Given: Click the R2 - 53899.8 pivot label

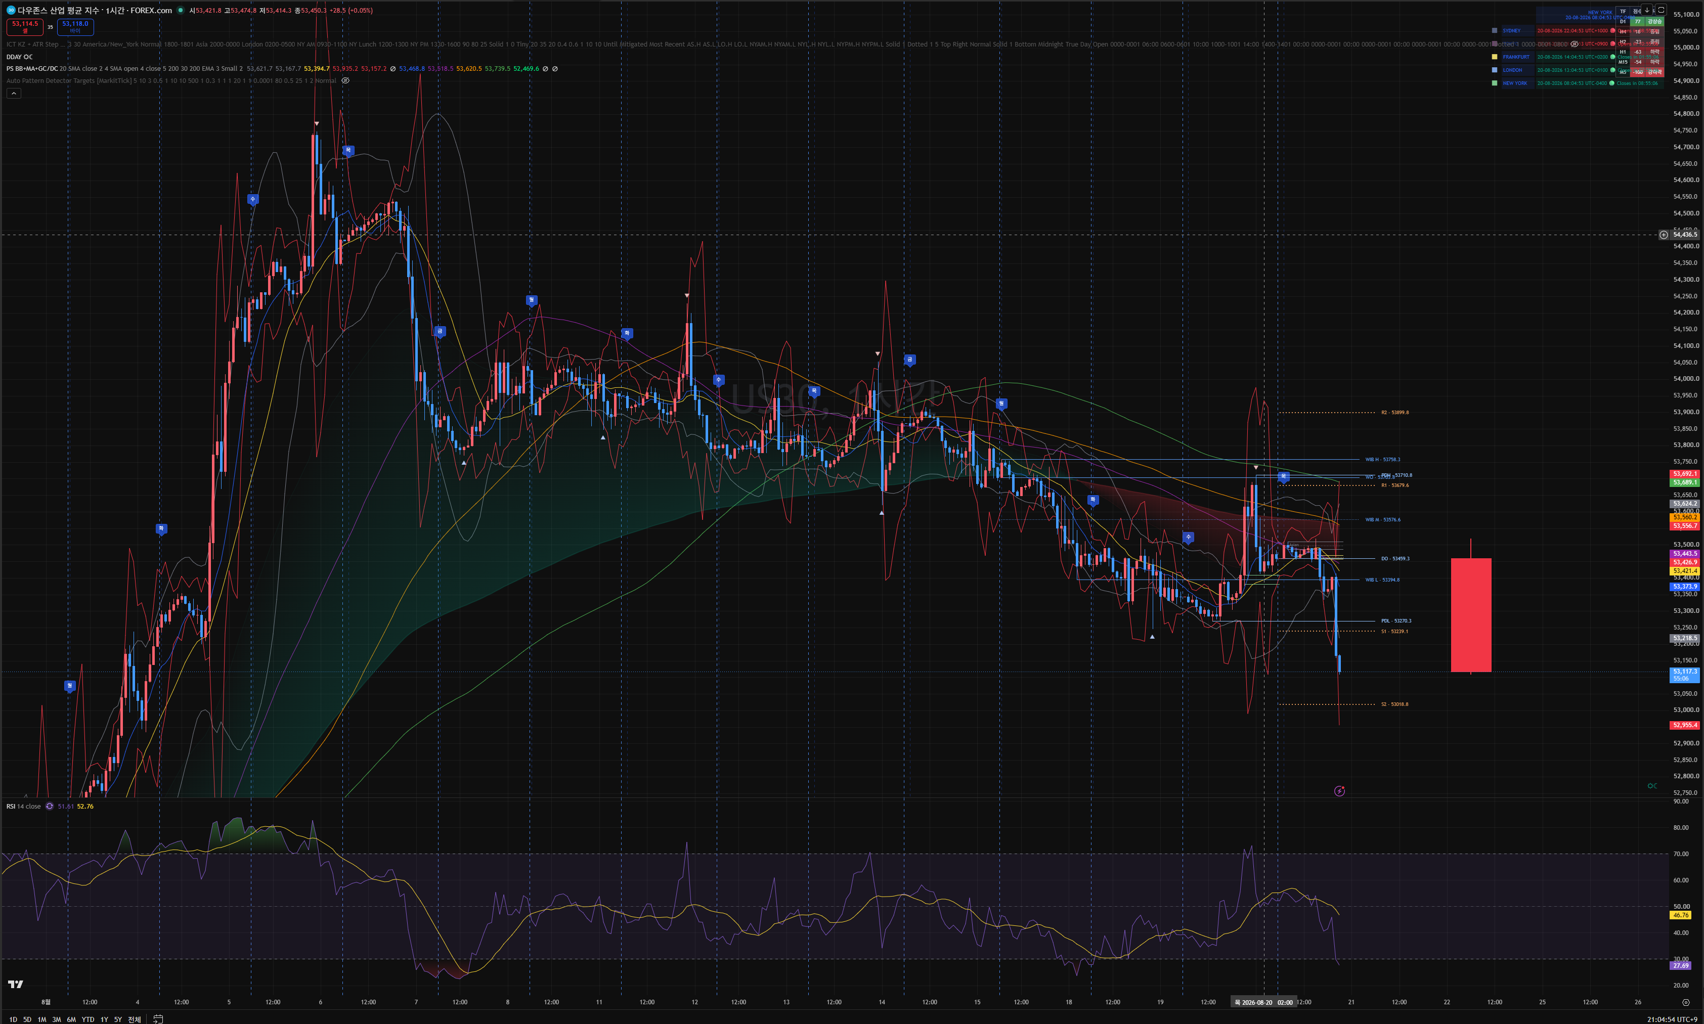Looking at the screenshot, I should tap(1395, 413).
